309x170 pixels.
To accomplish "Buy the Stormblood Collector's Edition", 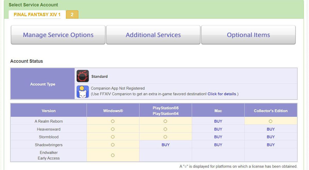I will 271,137.
